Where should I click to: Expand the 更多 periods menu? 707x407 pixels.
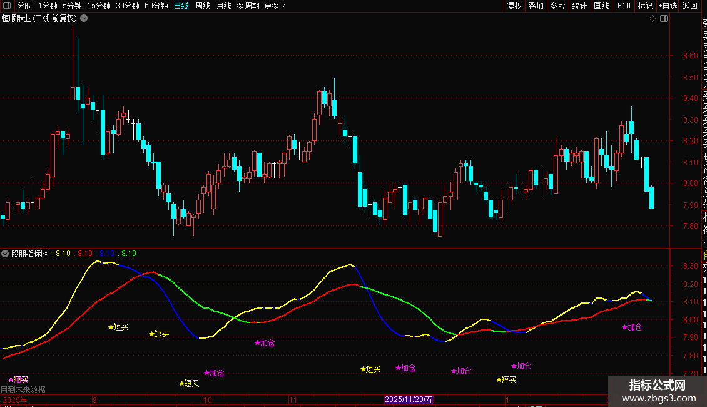(x=275, y=6)
